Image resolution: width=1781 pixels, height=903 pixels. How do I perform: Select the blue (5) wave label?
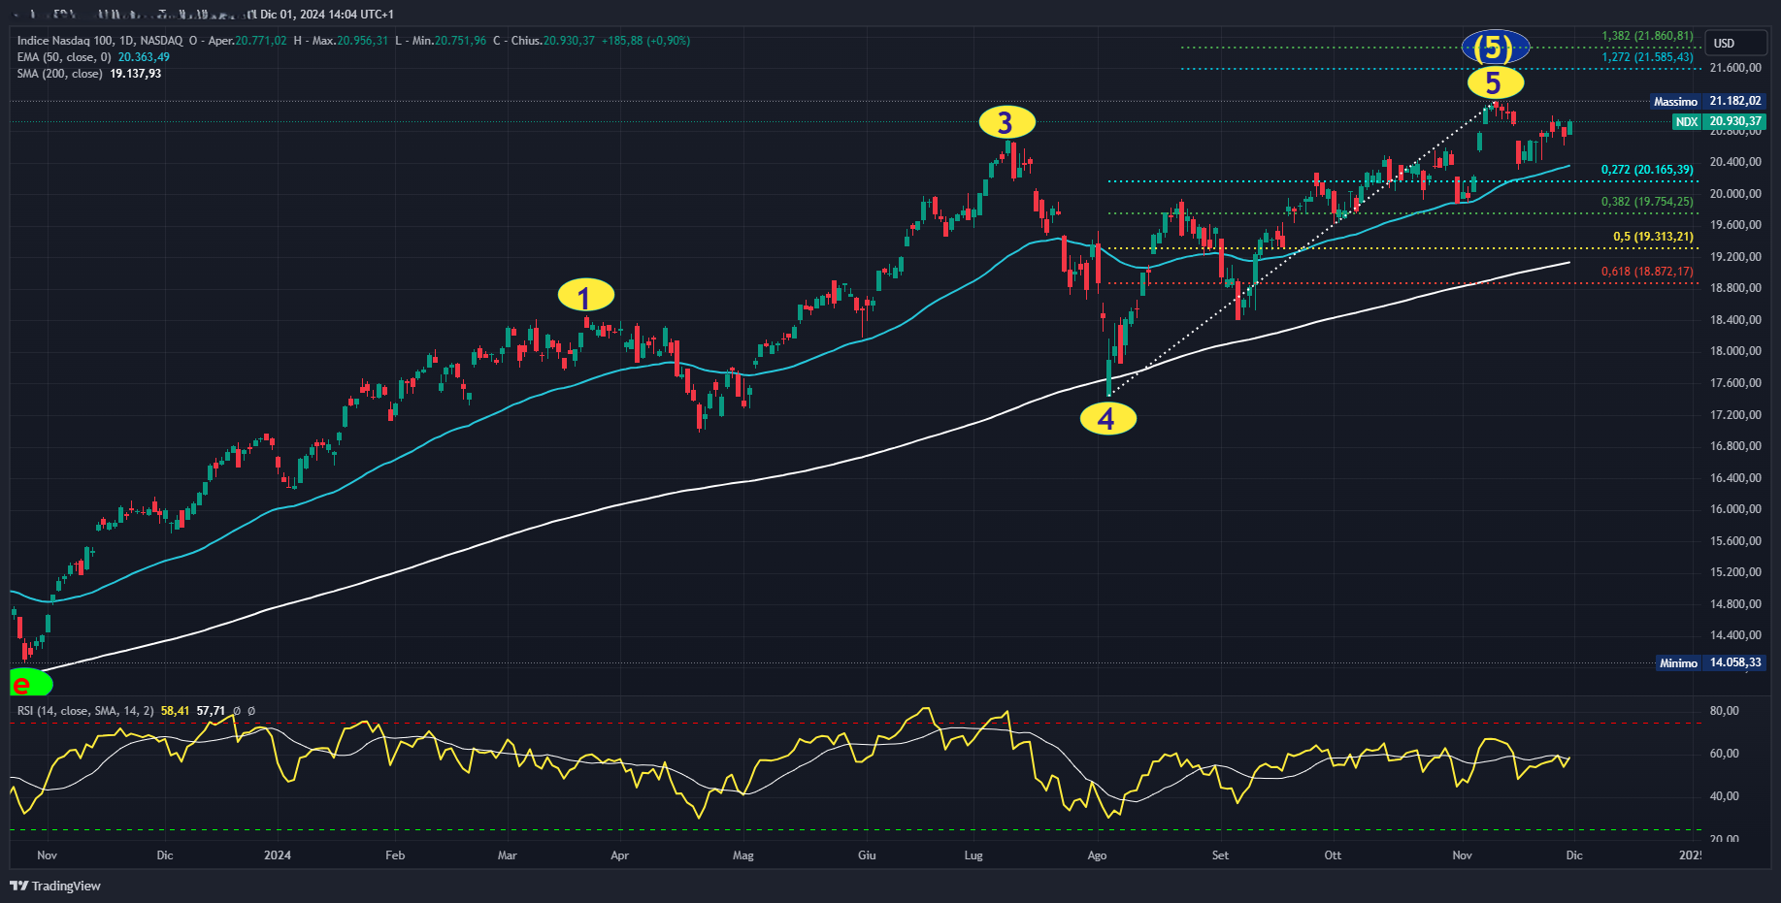[1495, 47]
